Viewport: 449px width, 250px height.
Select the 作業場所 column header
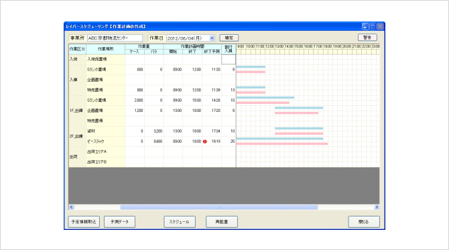pyautogui.click(x=105, y=49)
